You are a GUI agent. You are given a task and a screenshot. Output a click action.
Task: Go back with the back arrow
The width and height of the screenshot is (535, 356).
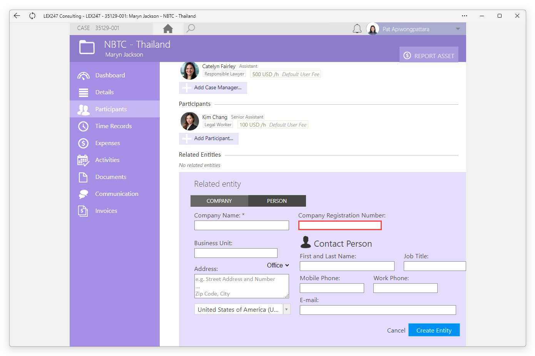coord(17,16)
